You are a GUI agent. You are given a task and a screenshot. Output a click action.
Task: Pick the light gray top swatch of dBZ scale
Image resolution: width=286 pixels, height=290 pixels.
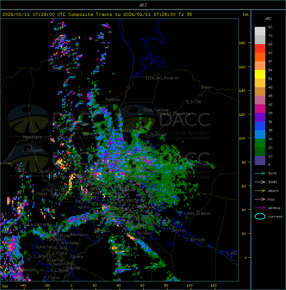click(x=260, y=31)
